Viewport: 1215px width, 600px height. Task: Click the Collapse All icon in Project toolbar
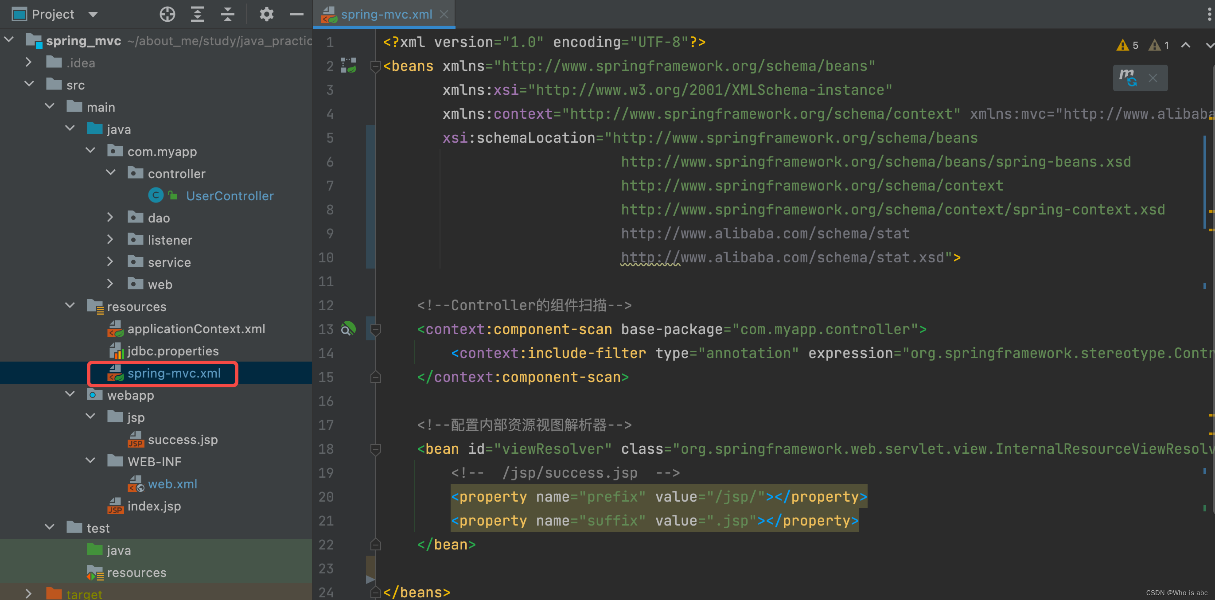point(228,14)
